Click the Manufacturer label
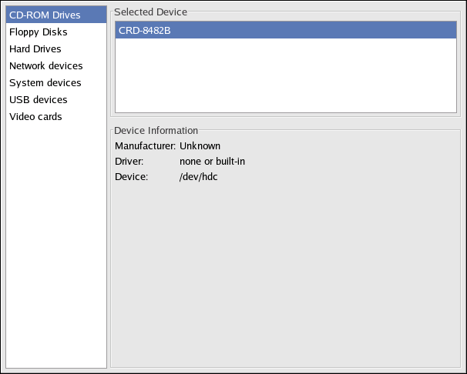 [146, 146]
